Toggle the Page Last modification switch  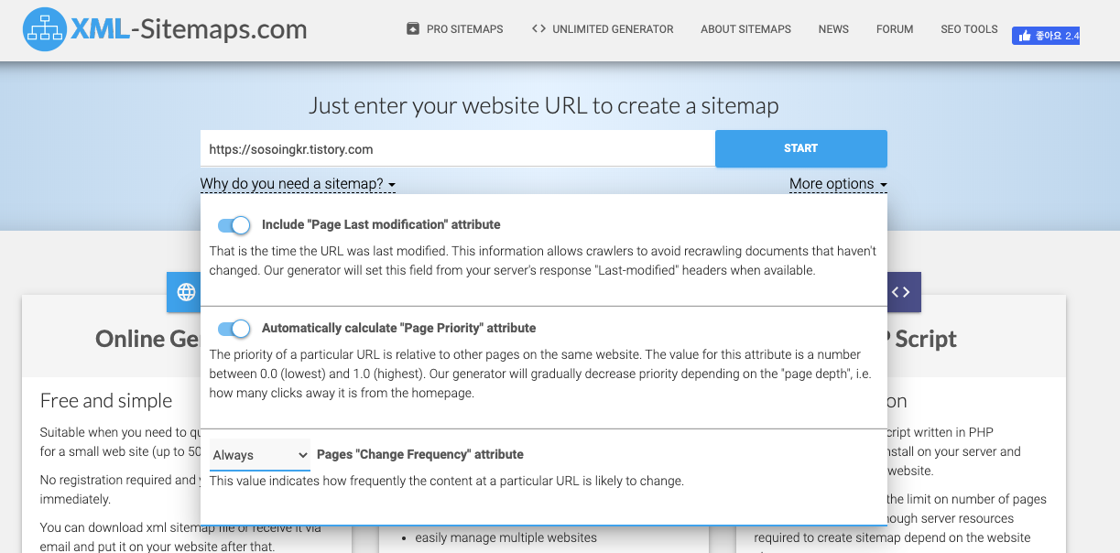pos(234,224)
